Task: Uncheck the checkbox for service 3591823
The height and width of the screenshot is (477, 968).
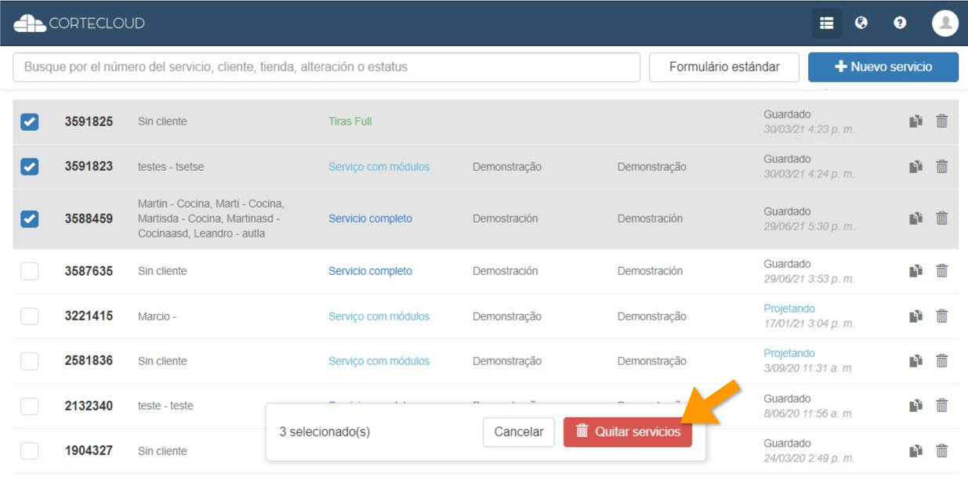Action: tap(29, 167)
